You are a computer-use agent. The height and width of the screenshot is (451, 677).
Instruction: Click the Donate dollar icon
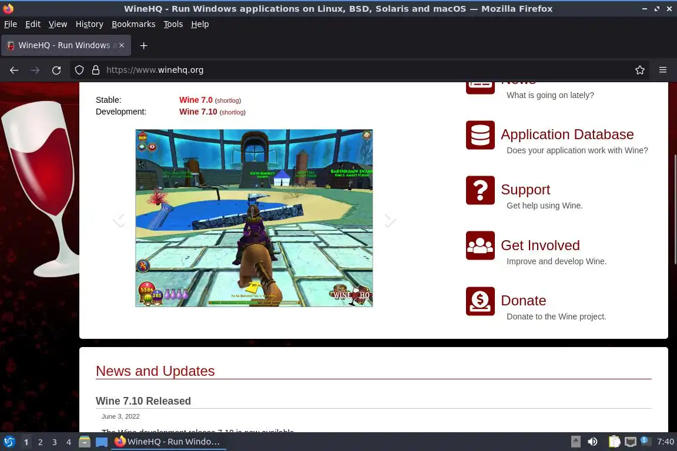coord(480,301)
